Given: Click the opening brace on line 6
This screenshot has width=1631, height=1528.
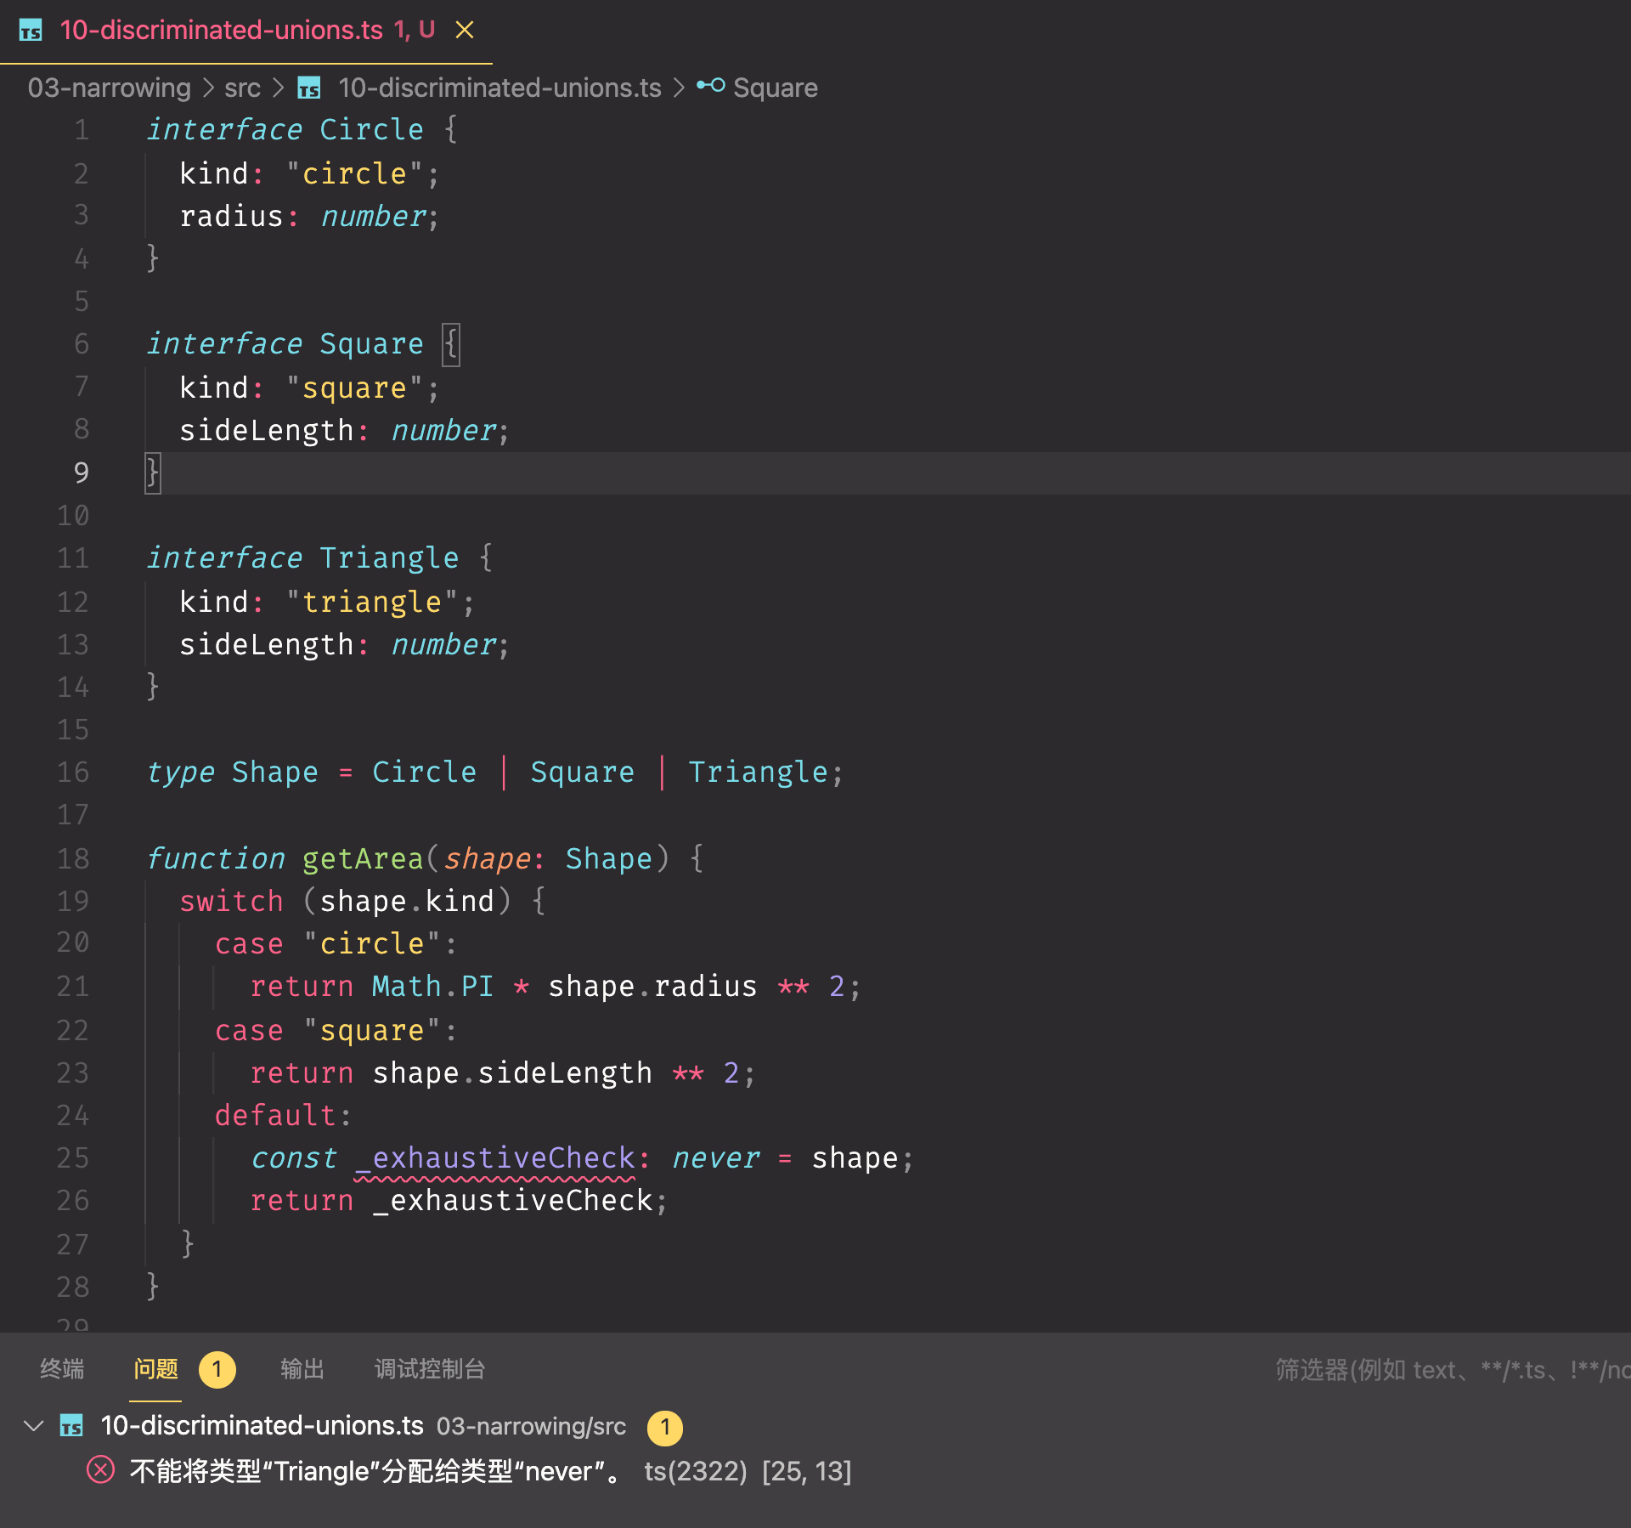Looking at the screenshot, I should click(x=451, y=344).
